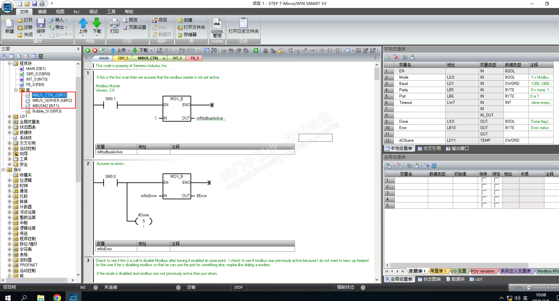Switch to the MAIN editor tab
Viewport: 559px width, 301px height.
coord(104,58)
